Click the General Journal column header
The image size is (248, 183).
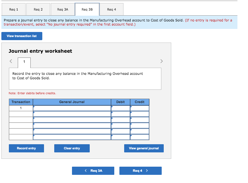pyautogui.click(x=72, y=102)
